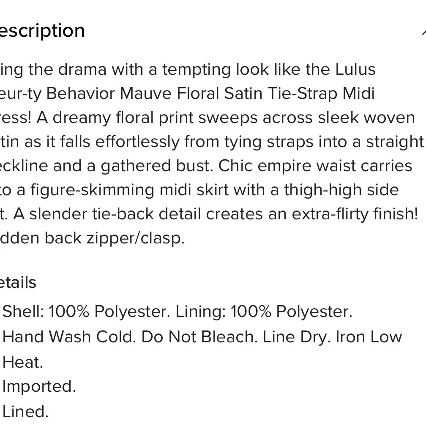Click the 'Lined.' detail line
The height and width of the screenshot is (426, 426).
(25, 411)
